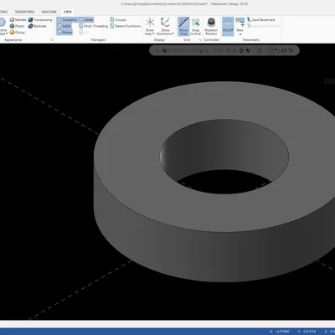Toggle Viewsheets On/Off
Viewport: 335px width, 335px height.
tap(228, 26)
